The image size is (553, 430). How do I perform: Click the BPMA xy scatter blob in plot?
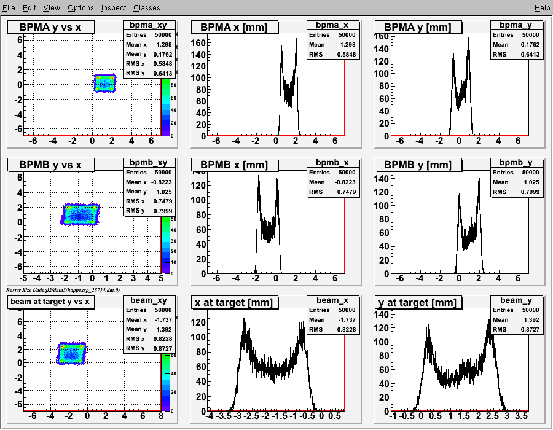pyautogui.click(x=104, y=84)
